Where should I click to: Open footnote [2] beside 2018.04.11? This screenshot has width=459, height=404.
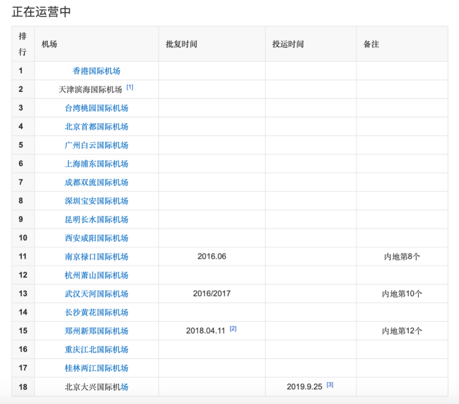[233, 328]
